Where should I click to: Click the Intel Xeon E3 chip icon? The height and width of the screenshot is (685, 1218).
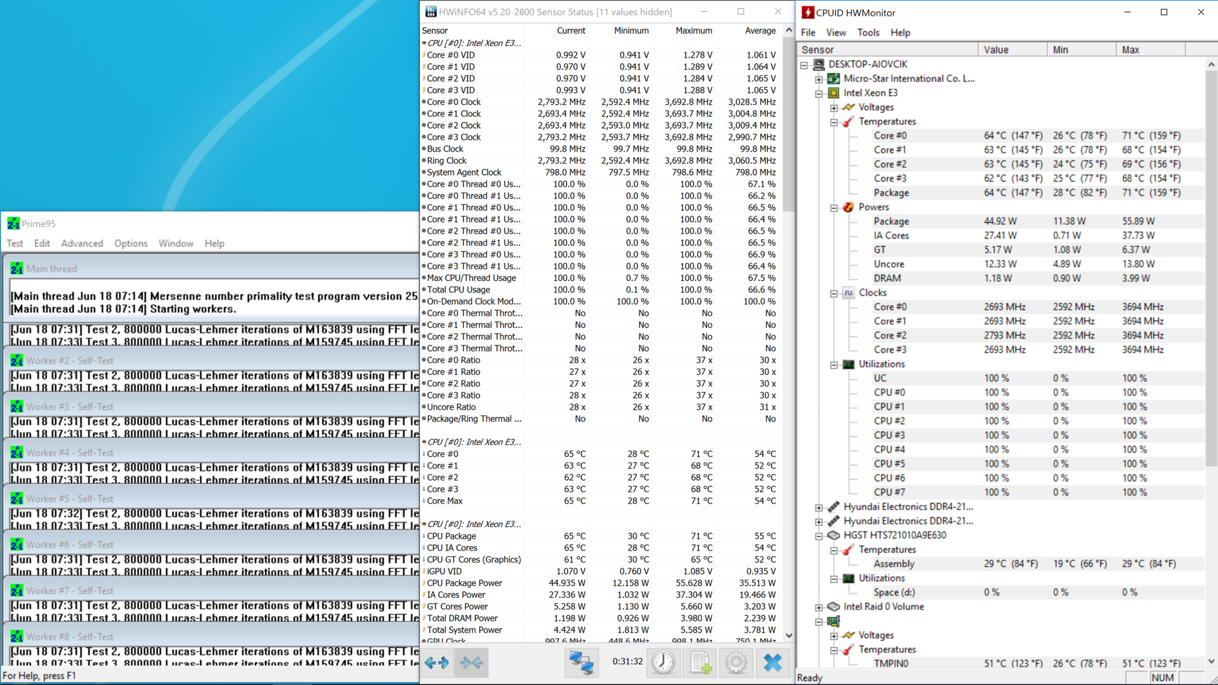point(834,93)
